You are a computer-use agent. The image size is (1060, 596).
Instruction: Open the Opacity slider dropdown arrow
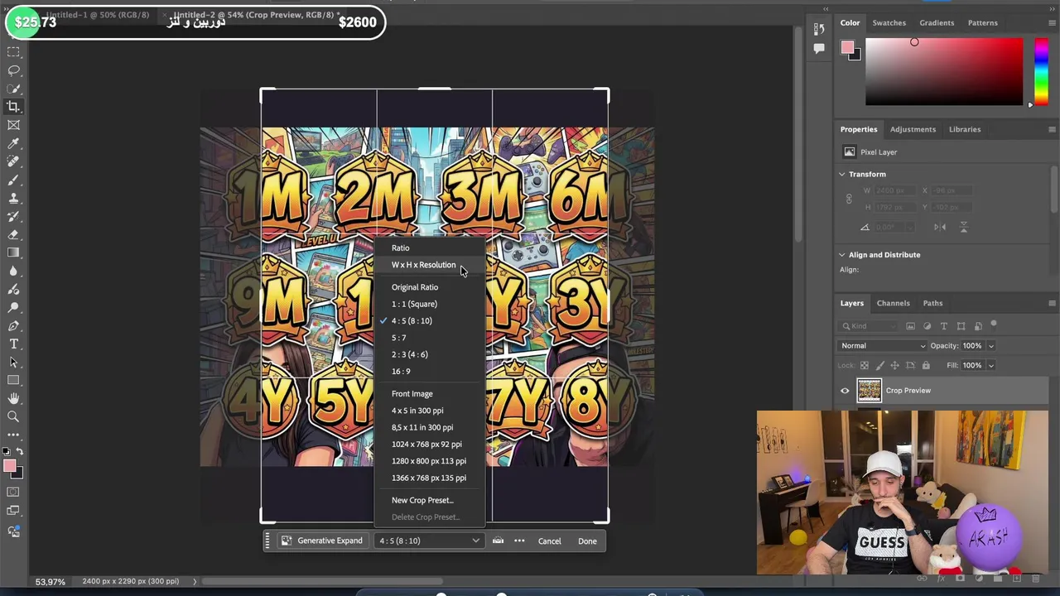pos(990,346)
